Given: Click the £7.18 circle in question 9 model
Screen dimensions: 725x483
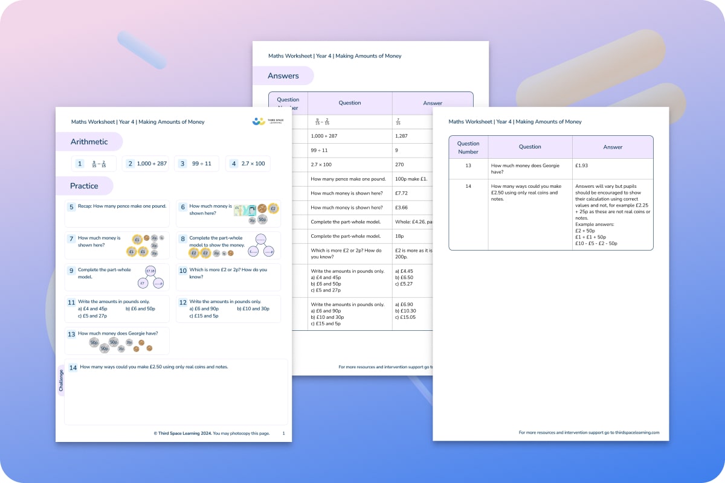Looking at the screenshot, I should [x=150, y=270].
